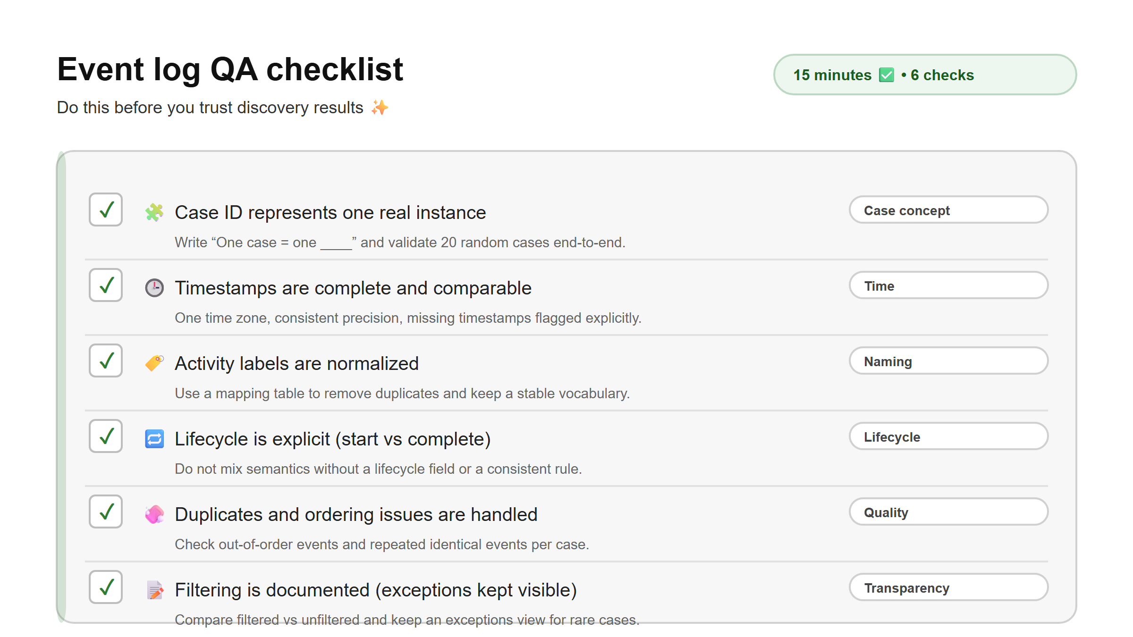
Task: Uncheck the Case ID checklist item
Action: (x=105, y=210)
